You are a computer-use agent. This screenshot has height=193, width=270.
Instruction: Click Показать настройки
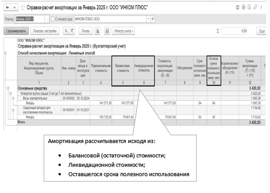point(45,31)
